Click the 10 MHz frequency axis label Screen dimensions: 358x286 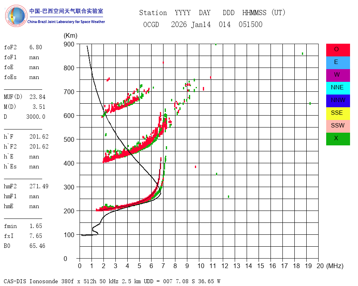[201, 266]
